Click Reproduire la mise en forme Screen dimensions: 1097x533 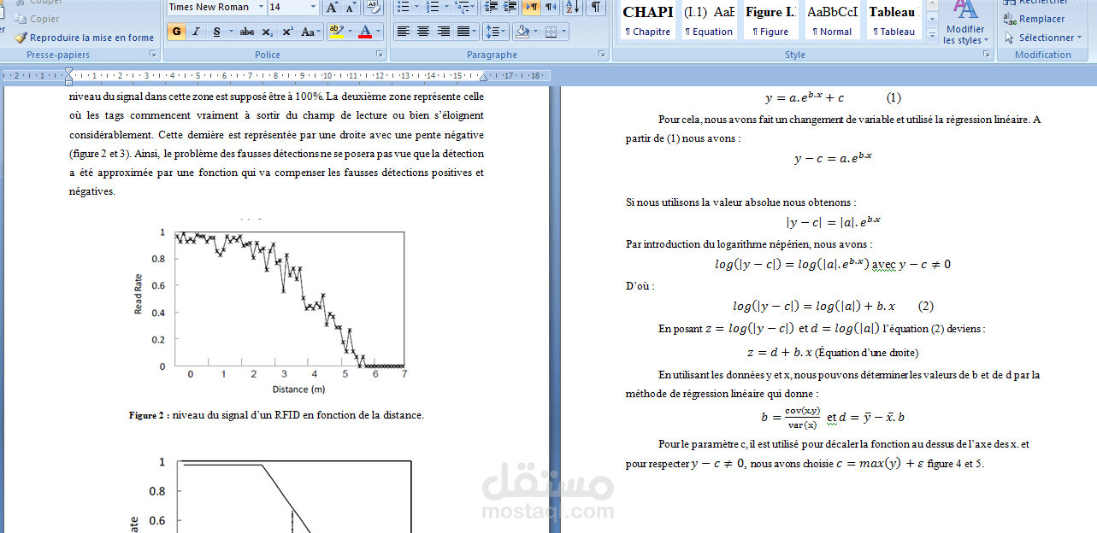84,38
